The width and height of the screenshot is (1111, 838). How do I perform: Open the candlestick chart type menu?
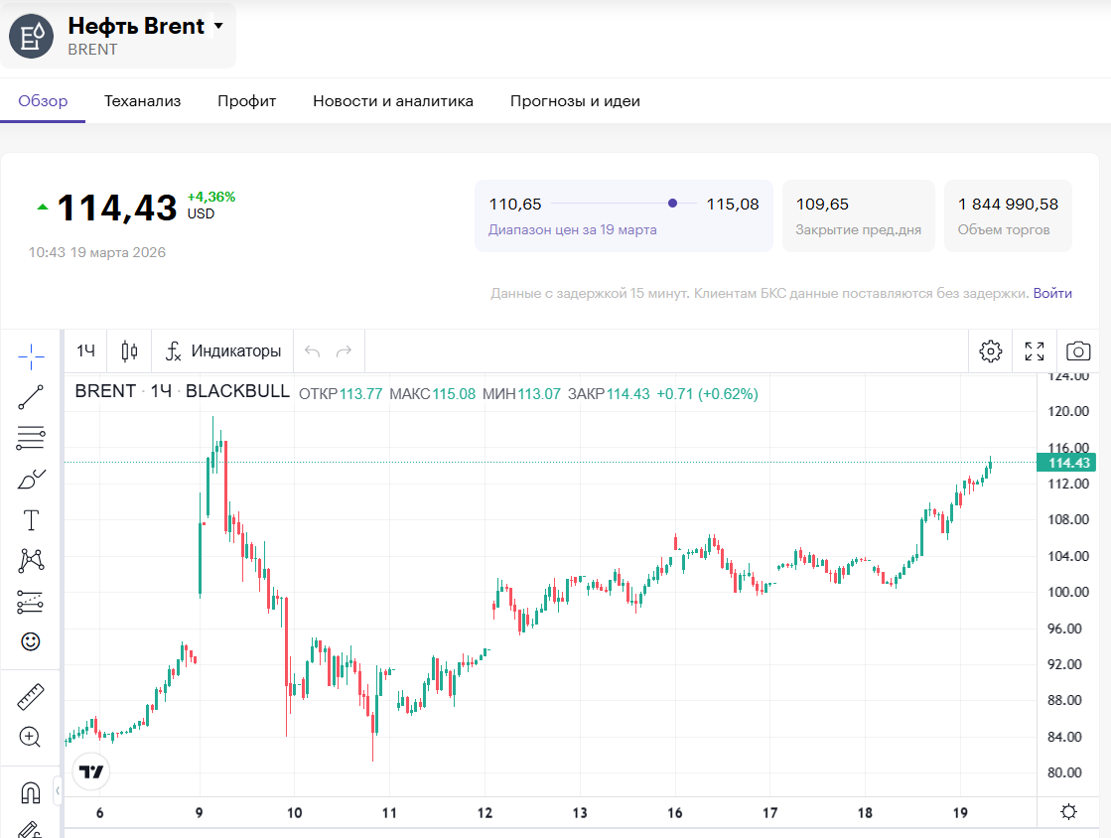[129, 350]
